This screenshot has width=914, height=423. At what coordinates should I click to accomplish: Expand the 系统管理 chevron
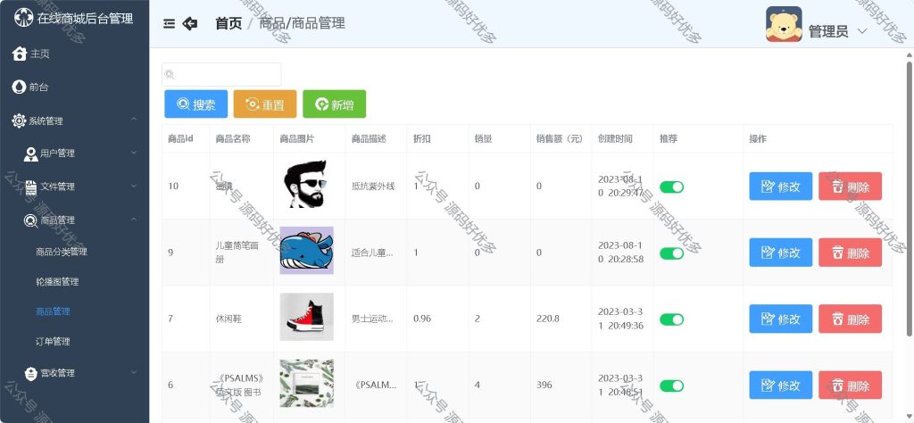click(x=134, y=119)
